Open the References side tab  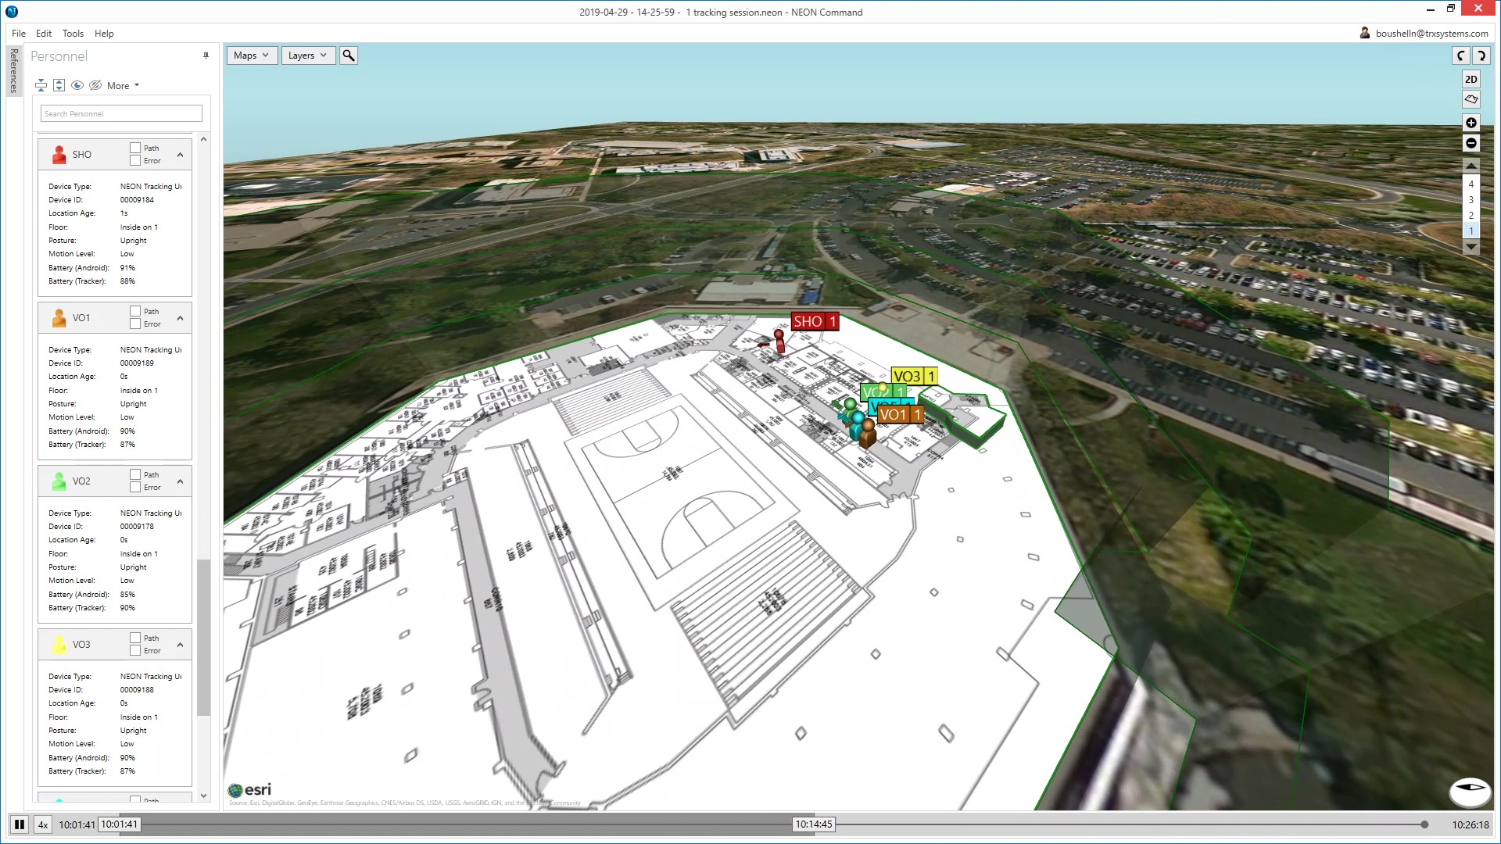[13, 70]
